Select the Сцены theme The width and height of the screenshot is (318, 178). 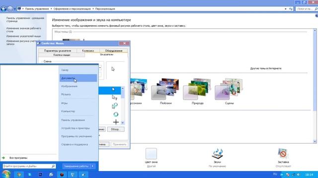229,91
